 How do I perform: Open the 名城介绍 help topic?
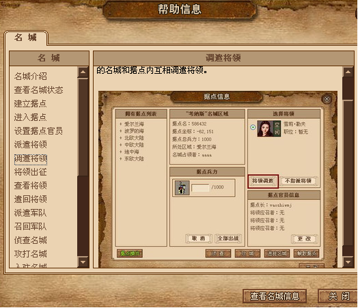click(x=31, y=76)
